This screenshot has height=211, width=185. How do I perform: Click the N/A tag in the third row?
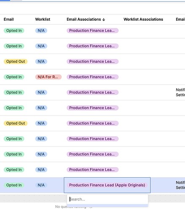41,62
